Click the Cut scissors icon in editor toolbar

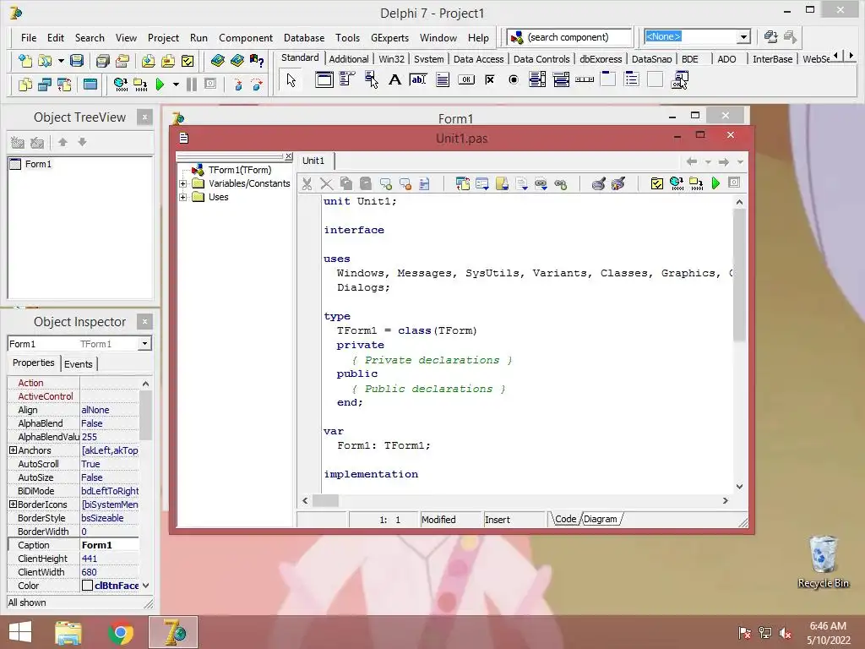307,183
